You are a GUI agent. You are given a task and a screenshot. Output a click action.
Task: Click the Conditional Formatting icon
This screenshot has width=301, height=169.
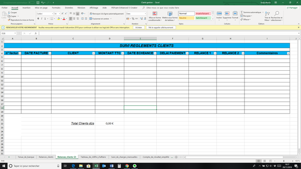tap(155, 14)
